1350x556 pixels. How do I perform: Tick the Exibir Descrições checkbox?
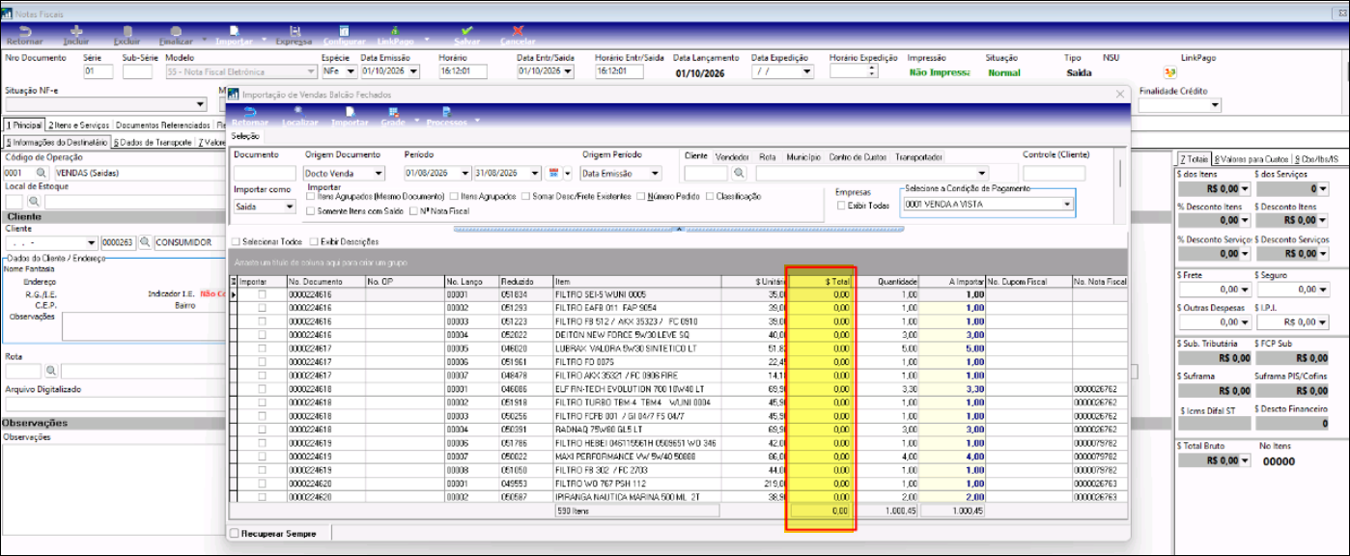(x=314, y=241)
